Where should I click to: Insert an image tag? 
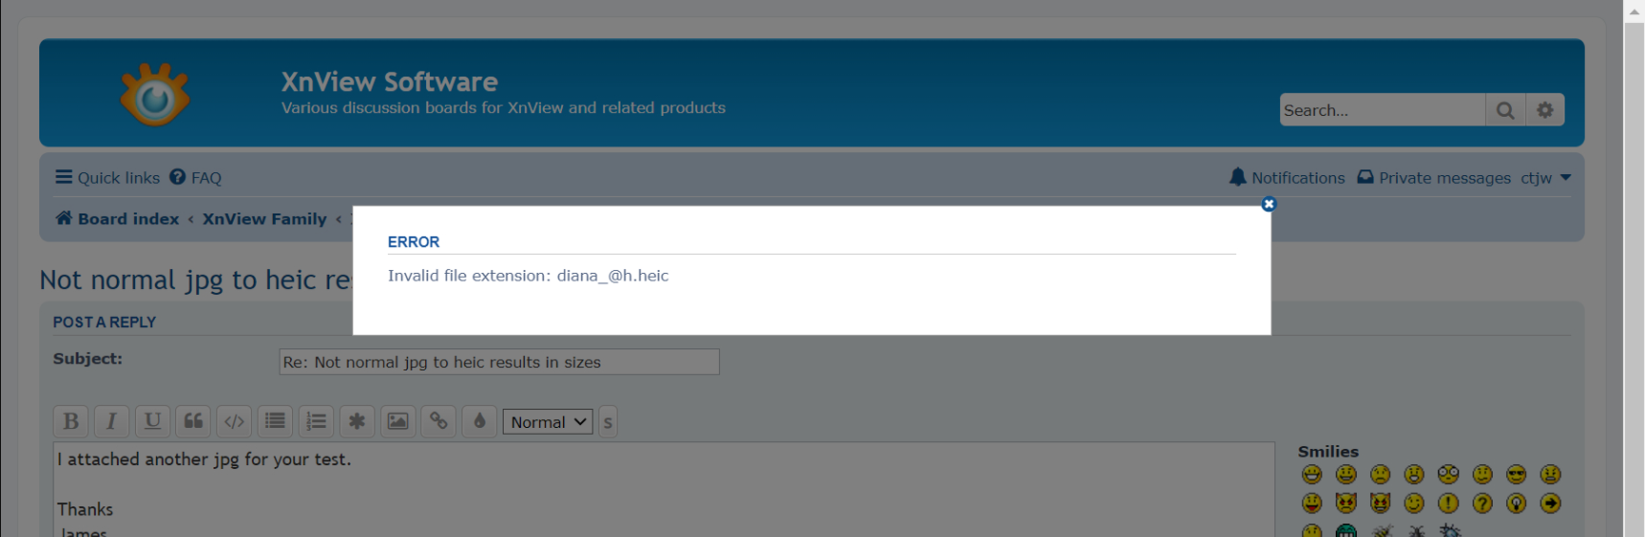pos(398,421)
